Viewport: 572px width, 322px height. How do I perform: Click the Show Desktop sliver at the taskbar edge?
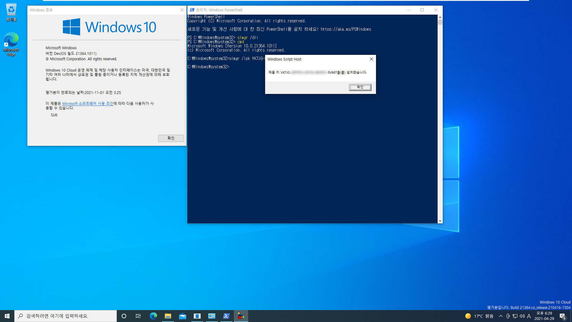(571, 316)
